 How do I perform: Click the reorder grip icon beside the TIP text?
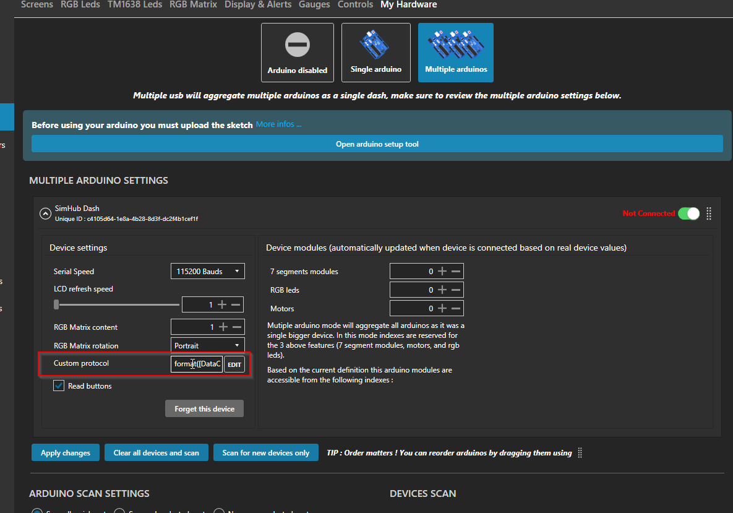(580, 452)
